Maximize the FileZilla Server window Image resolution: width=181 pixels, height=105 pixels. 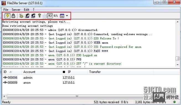click(x=164, y=2)
